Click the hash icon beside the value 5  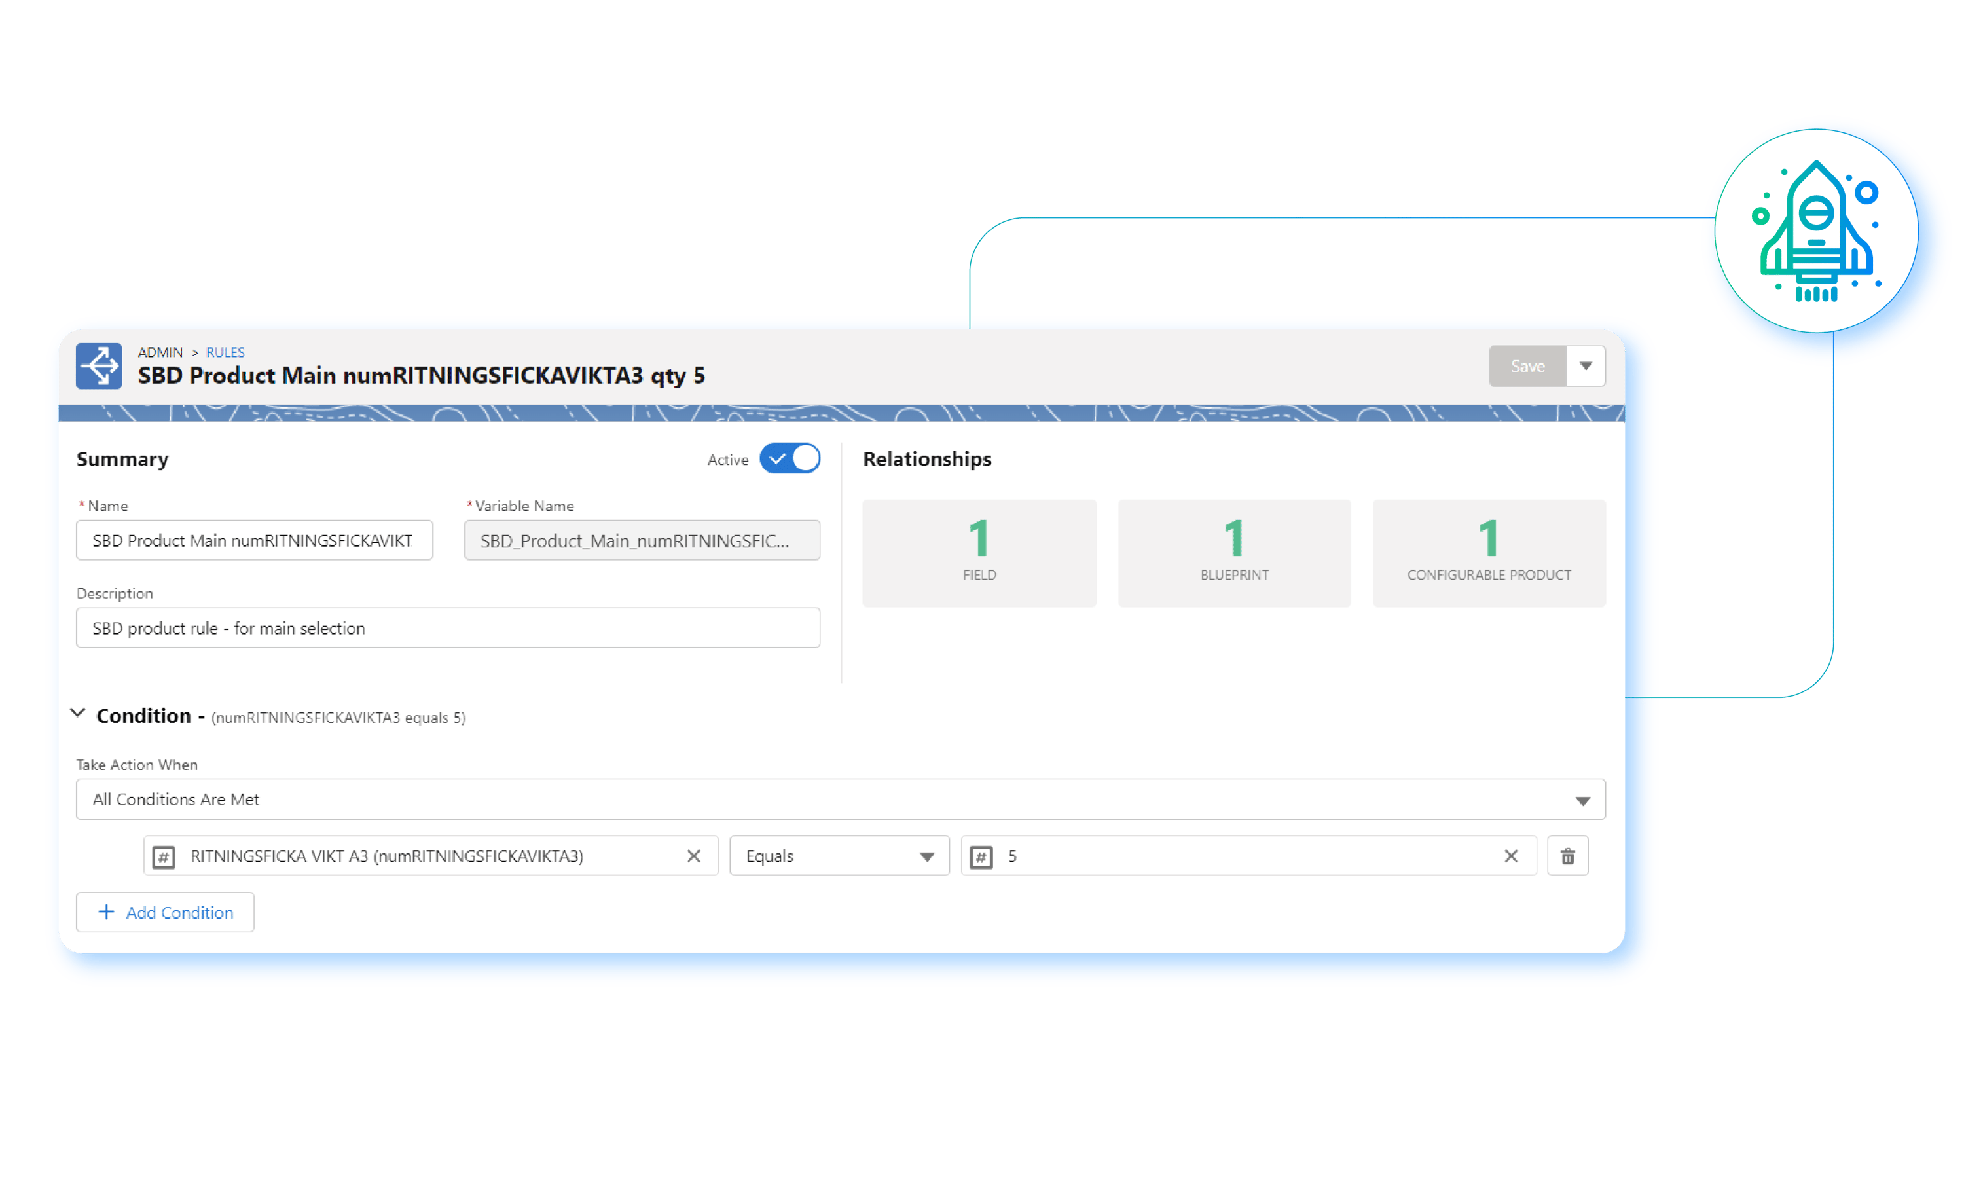coord(983,856)
